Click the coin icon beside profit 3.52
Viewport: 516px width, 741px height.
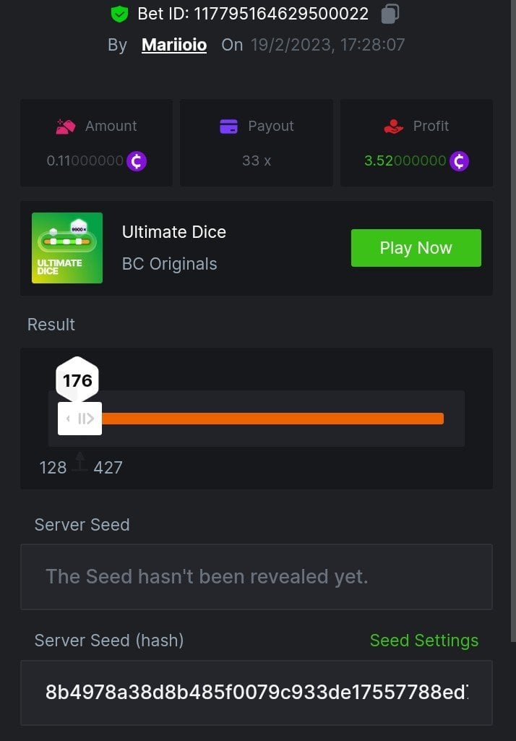tap(459, 160)
